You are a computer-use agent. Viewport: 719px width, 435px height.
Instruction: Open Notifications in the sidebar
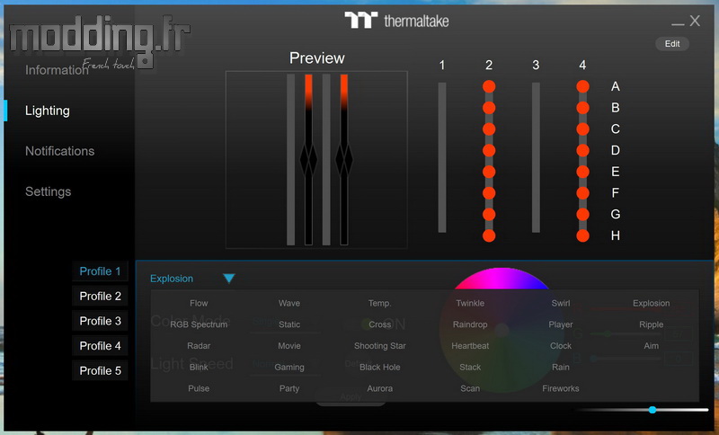[x=59, y=151]
